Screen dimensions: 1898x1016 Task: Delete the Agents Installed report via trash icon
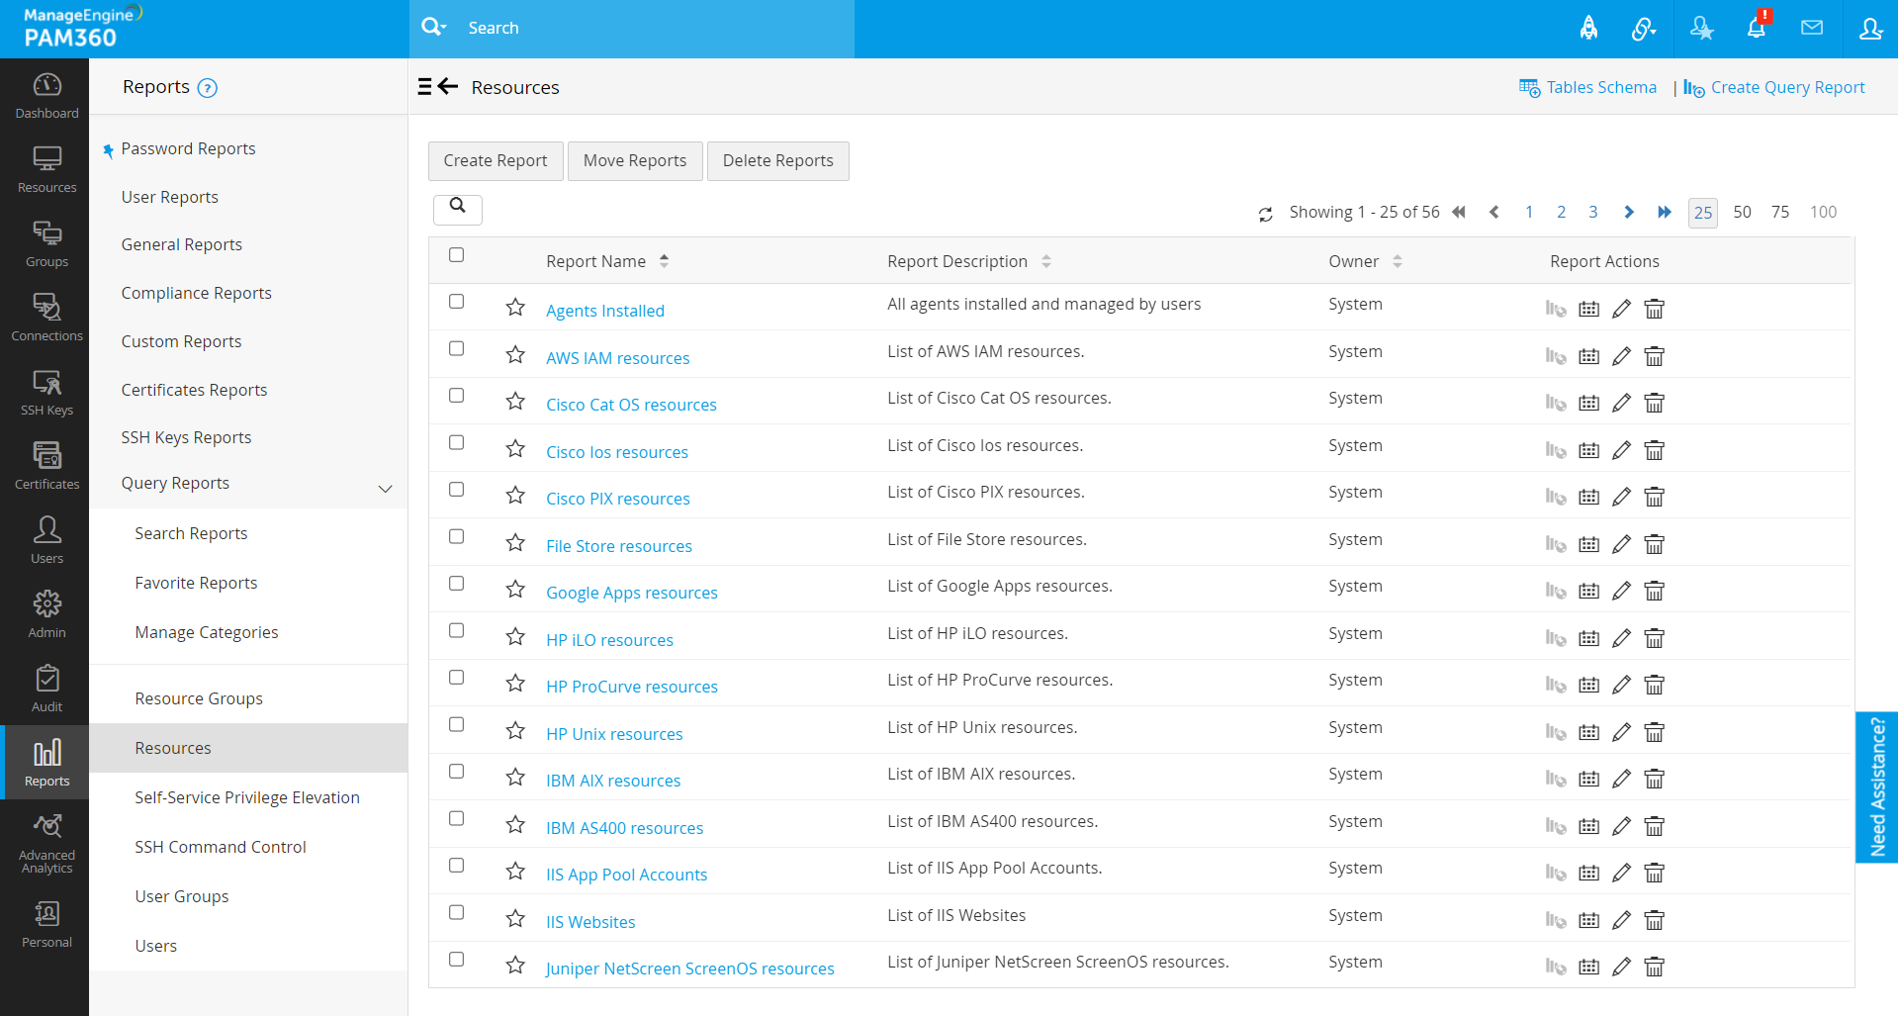[1654, 309]
